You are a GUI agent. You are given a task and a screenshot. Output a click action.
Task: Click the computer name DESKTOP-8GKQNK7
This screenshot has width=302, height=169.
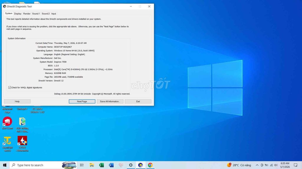tap(63, 47)
